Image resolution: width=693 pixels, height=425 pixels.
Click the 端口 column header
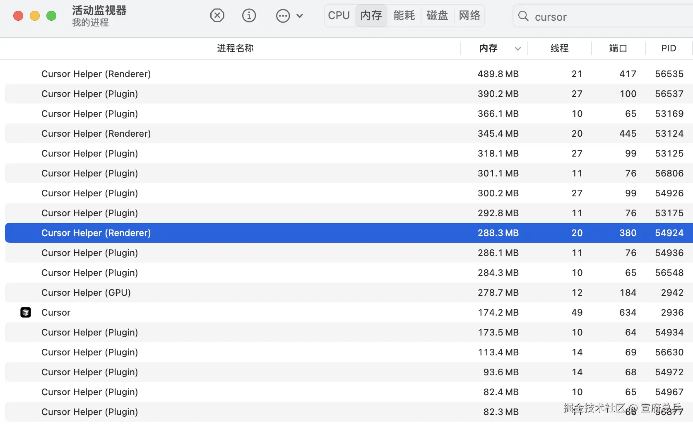[618, 48]
